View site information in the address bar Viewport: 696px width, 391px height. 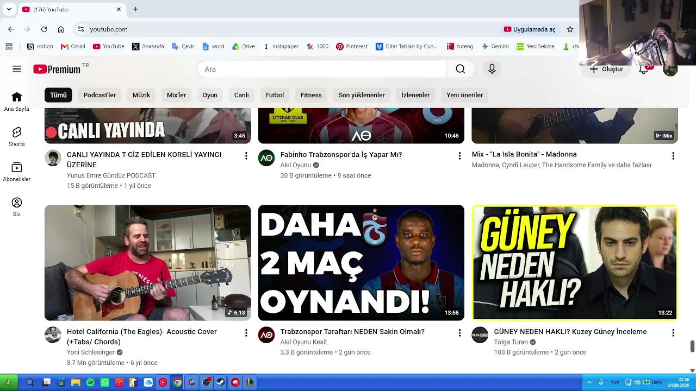tap(80, 29)
